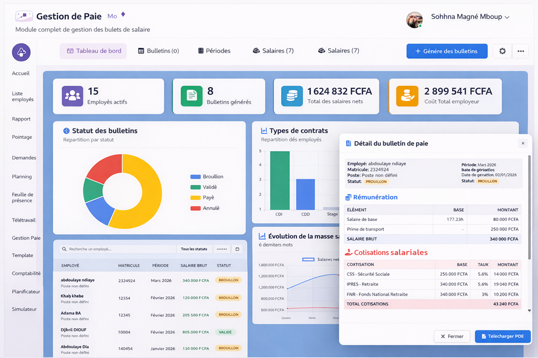This screenshot has height=358, width=538.
Task: Click the calendar icon beside status filter
Action: click(x=238, y=249)
